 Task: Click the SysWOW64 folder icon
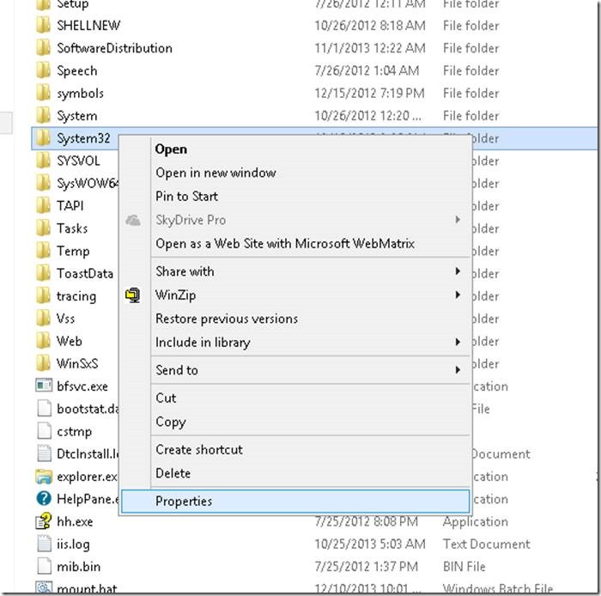pyautogui.click(x=43, y=184)
